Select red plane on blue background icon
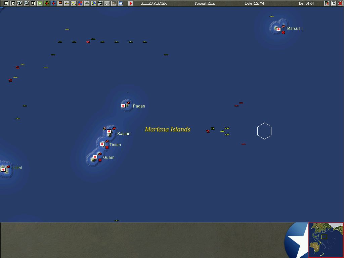Image resolution: width=344 pixels, height=258 pixels. tap(53, 3)
